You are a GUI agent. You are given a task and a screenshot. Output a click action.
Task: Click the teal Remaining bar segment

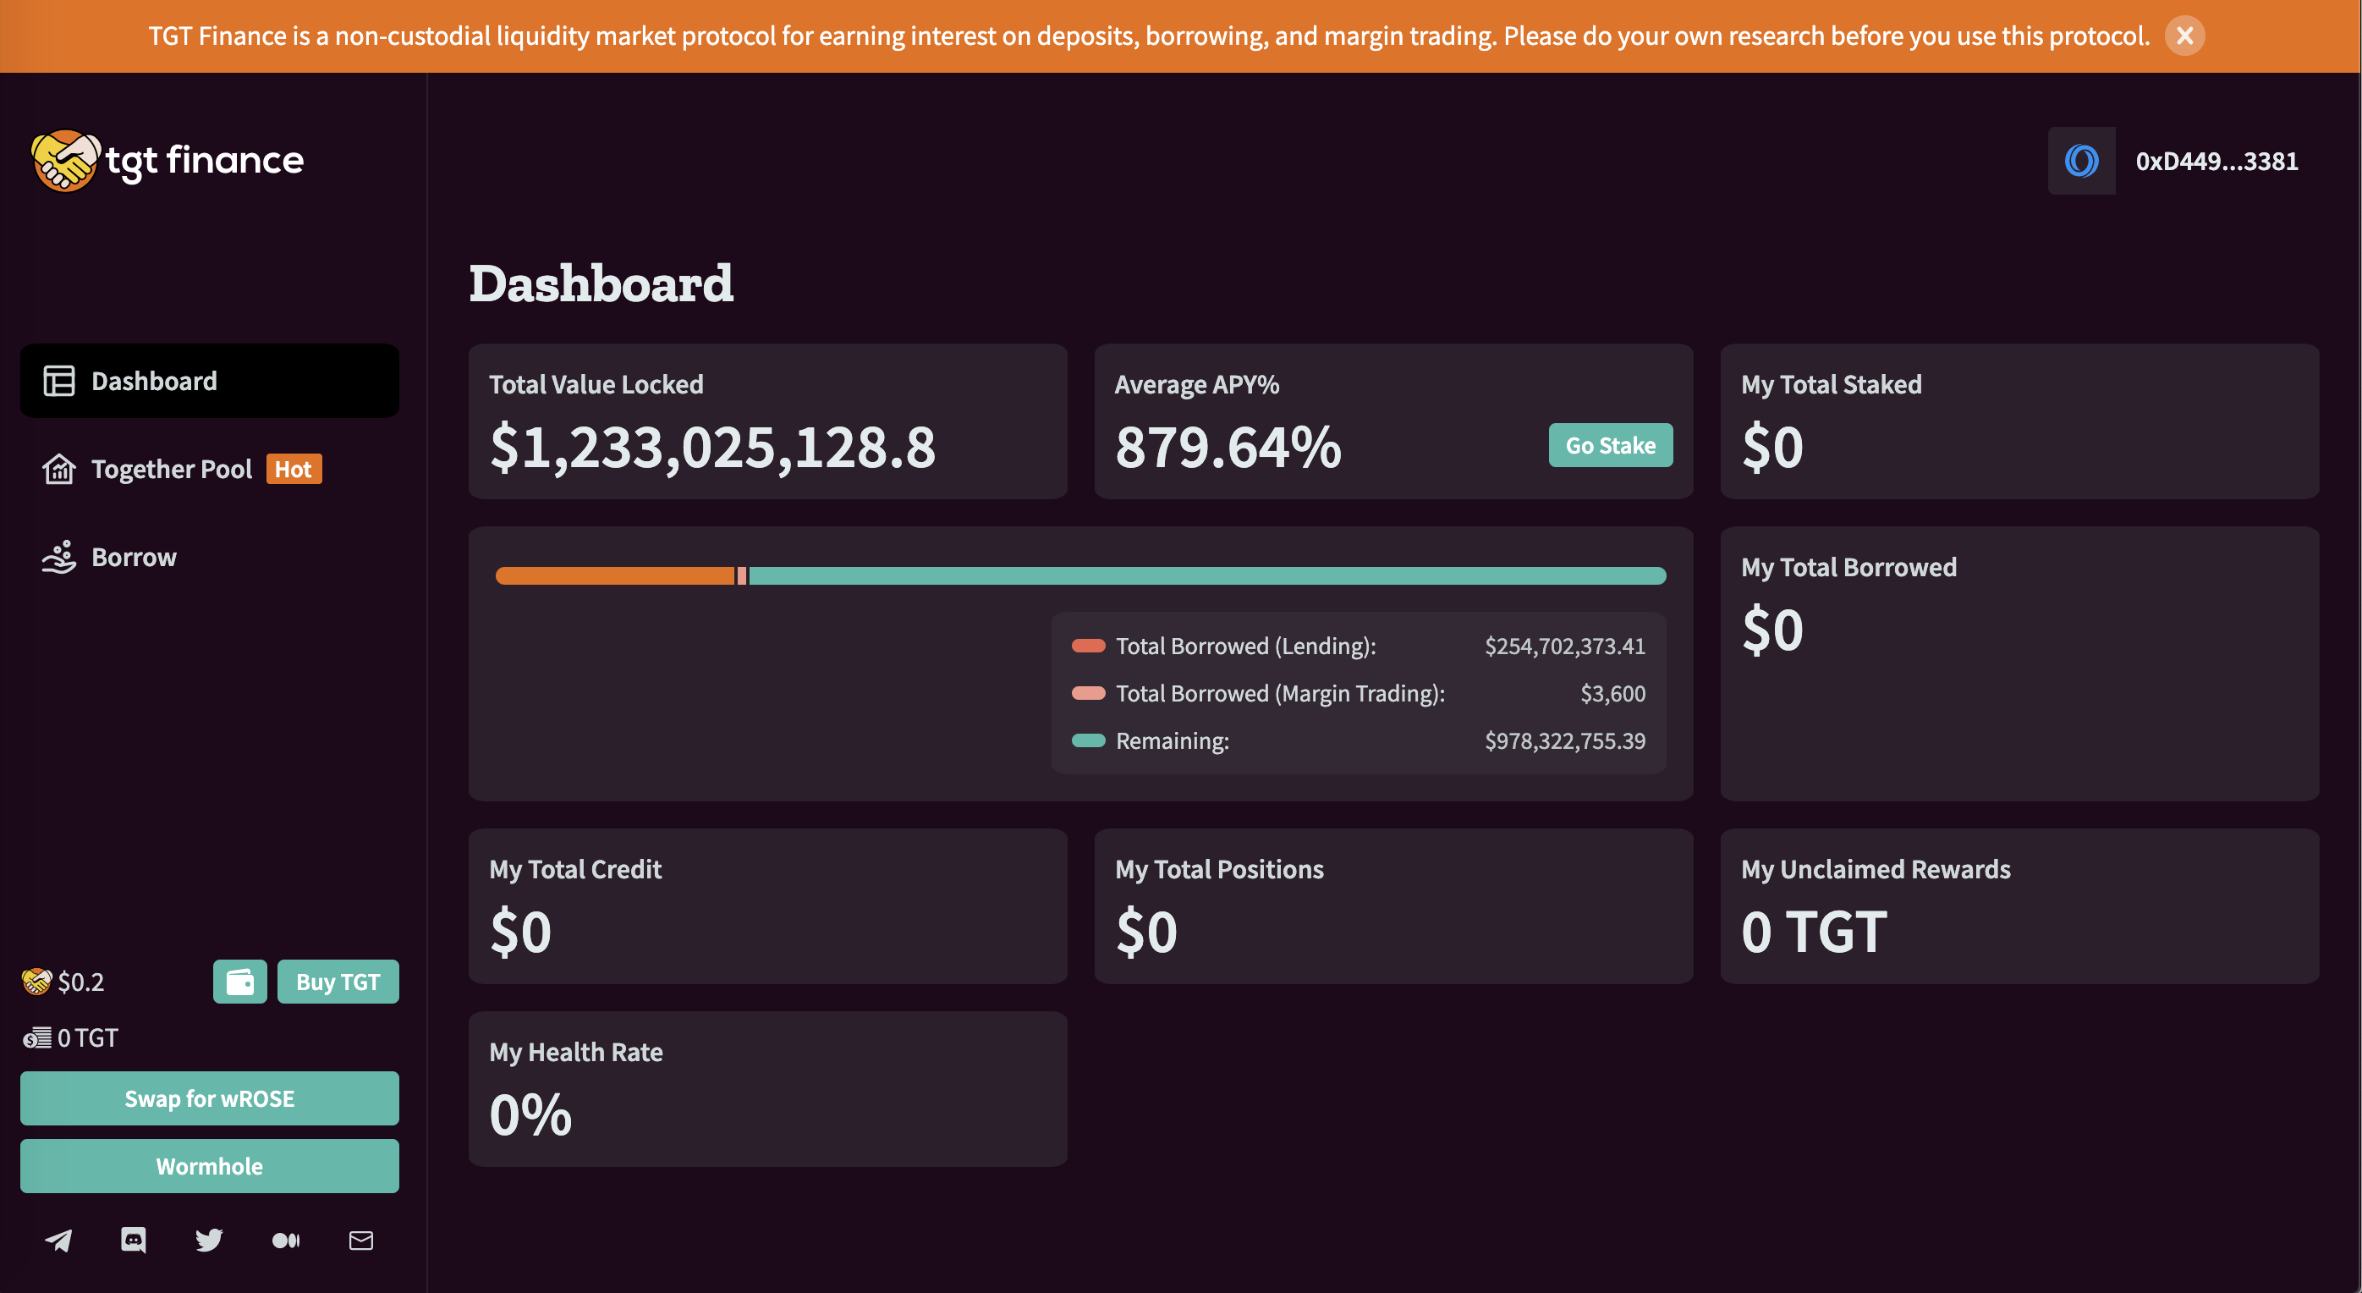pyautogui.click(x=1206, y=576)
